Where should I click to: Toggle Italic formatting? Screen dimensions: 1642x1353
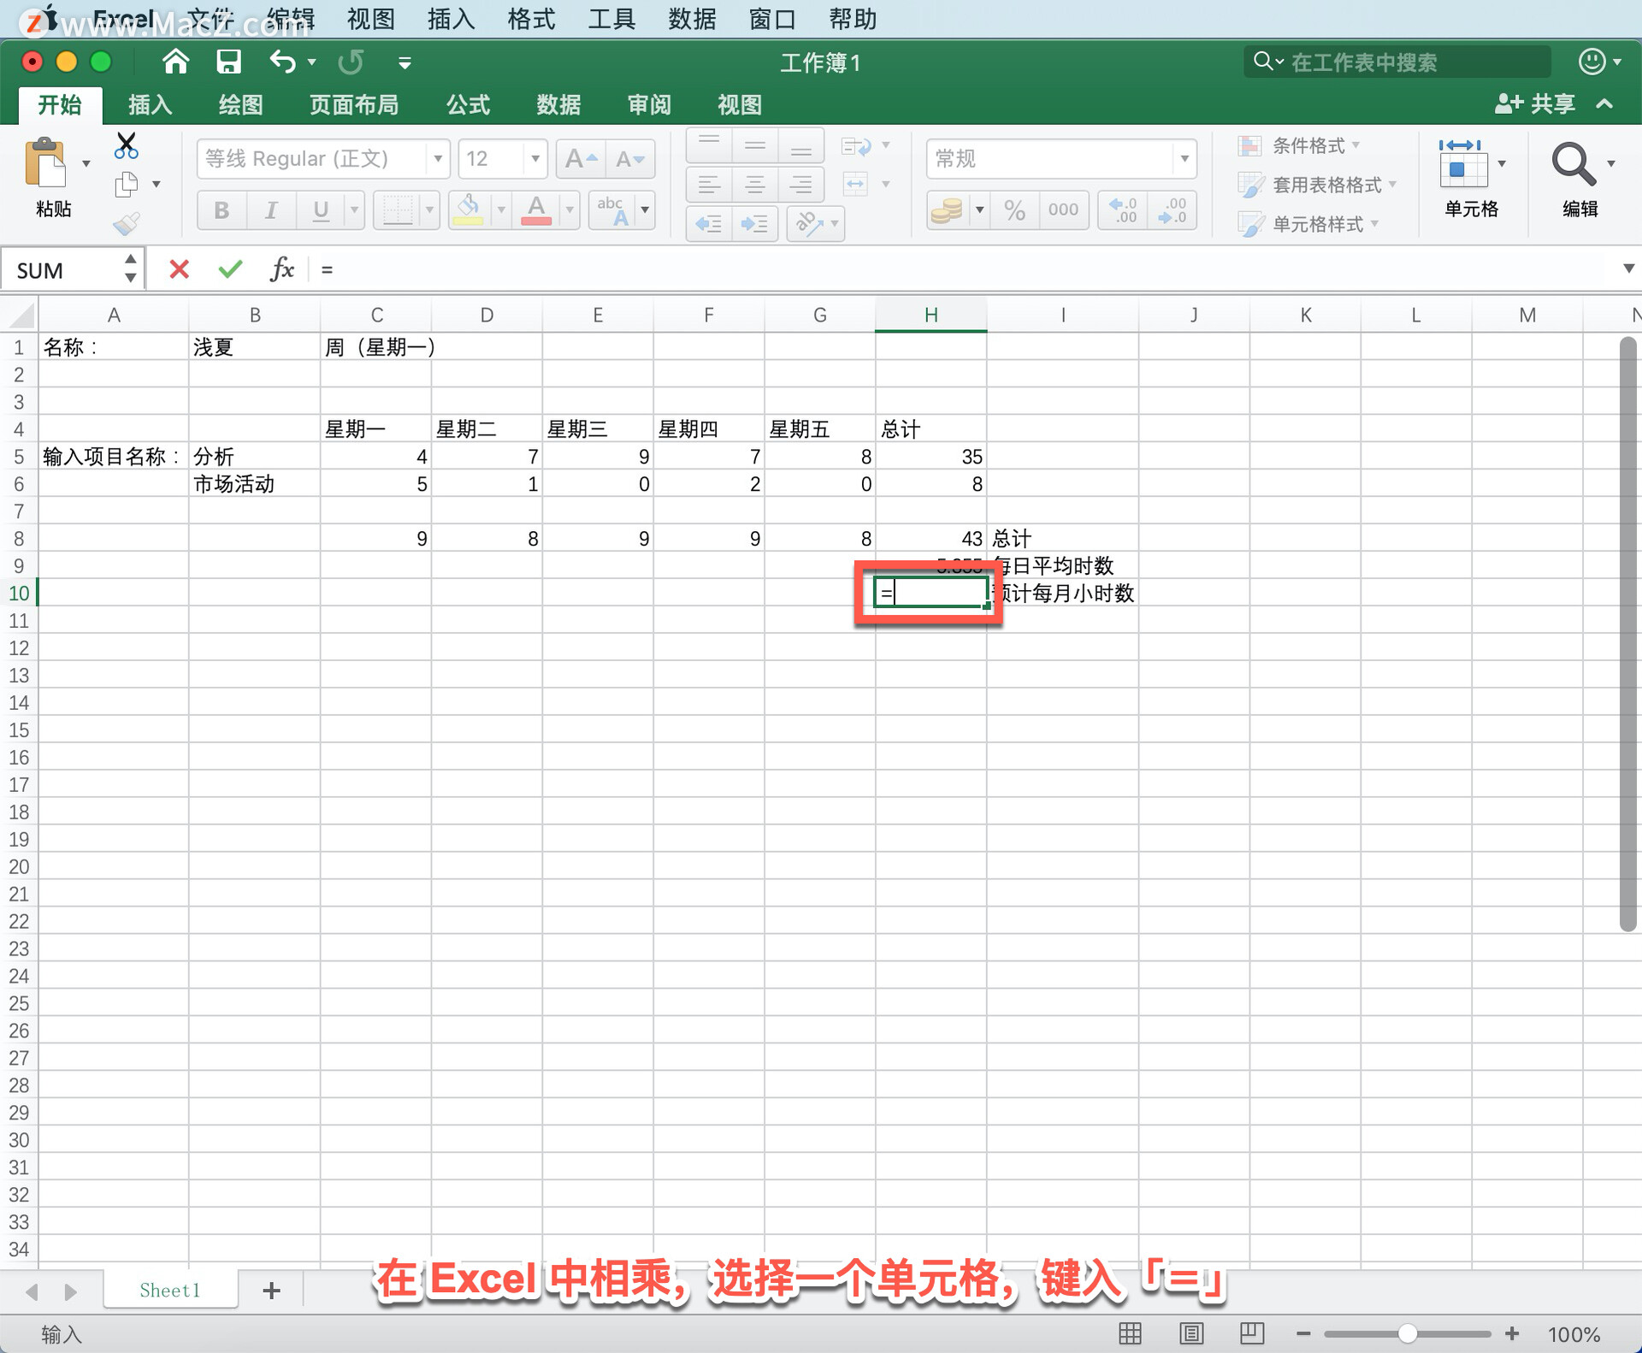pos(271,210)
